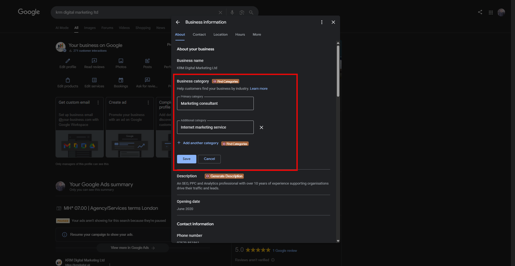This screenshot has width=515, height=266.
Task: Click the scrollbar down arrow in the dialog
Action: click(338, 241)
